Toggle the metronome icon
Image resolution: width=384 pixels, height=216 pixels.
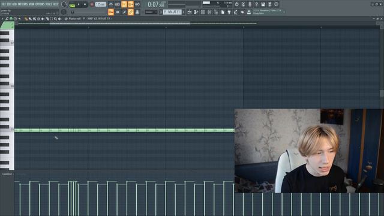click(x=110, y=4)
